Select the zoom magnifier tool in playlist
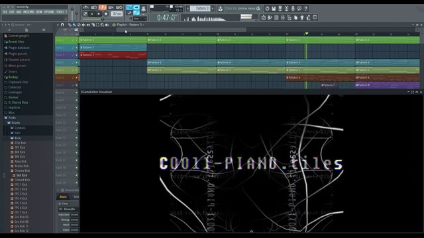 (102, 25)
